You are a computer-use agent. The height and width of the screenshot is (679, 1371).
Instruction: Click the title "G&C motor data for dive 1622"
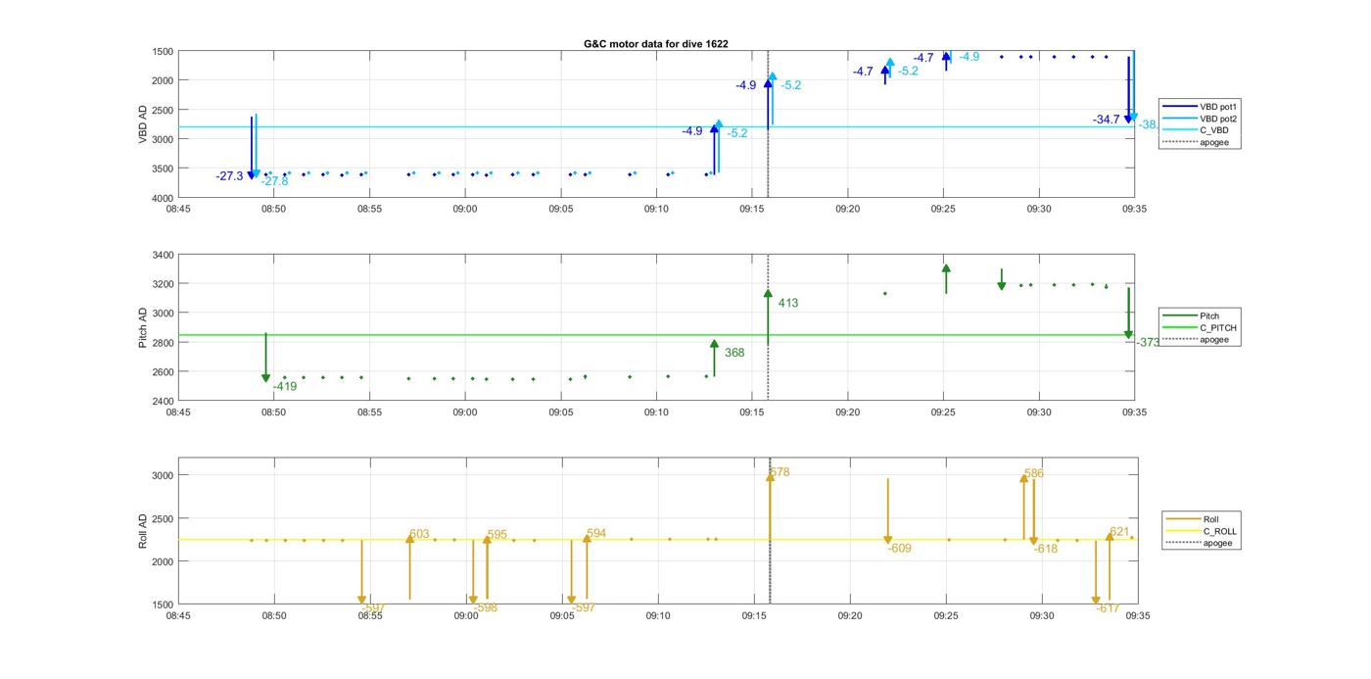656,44
